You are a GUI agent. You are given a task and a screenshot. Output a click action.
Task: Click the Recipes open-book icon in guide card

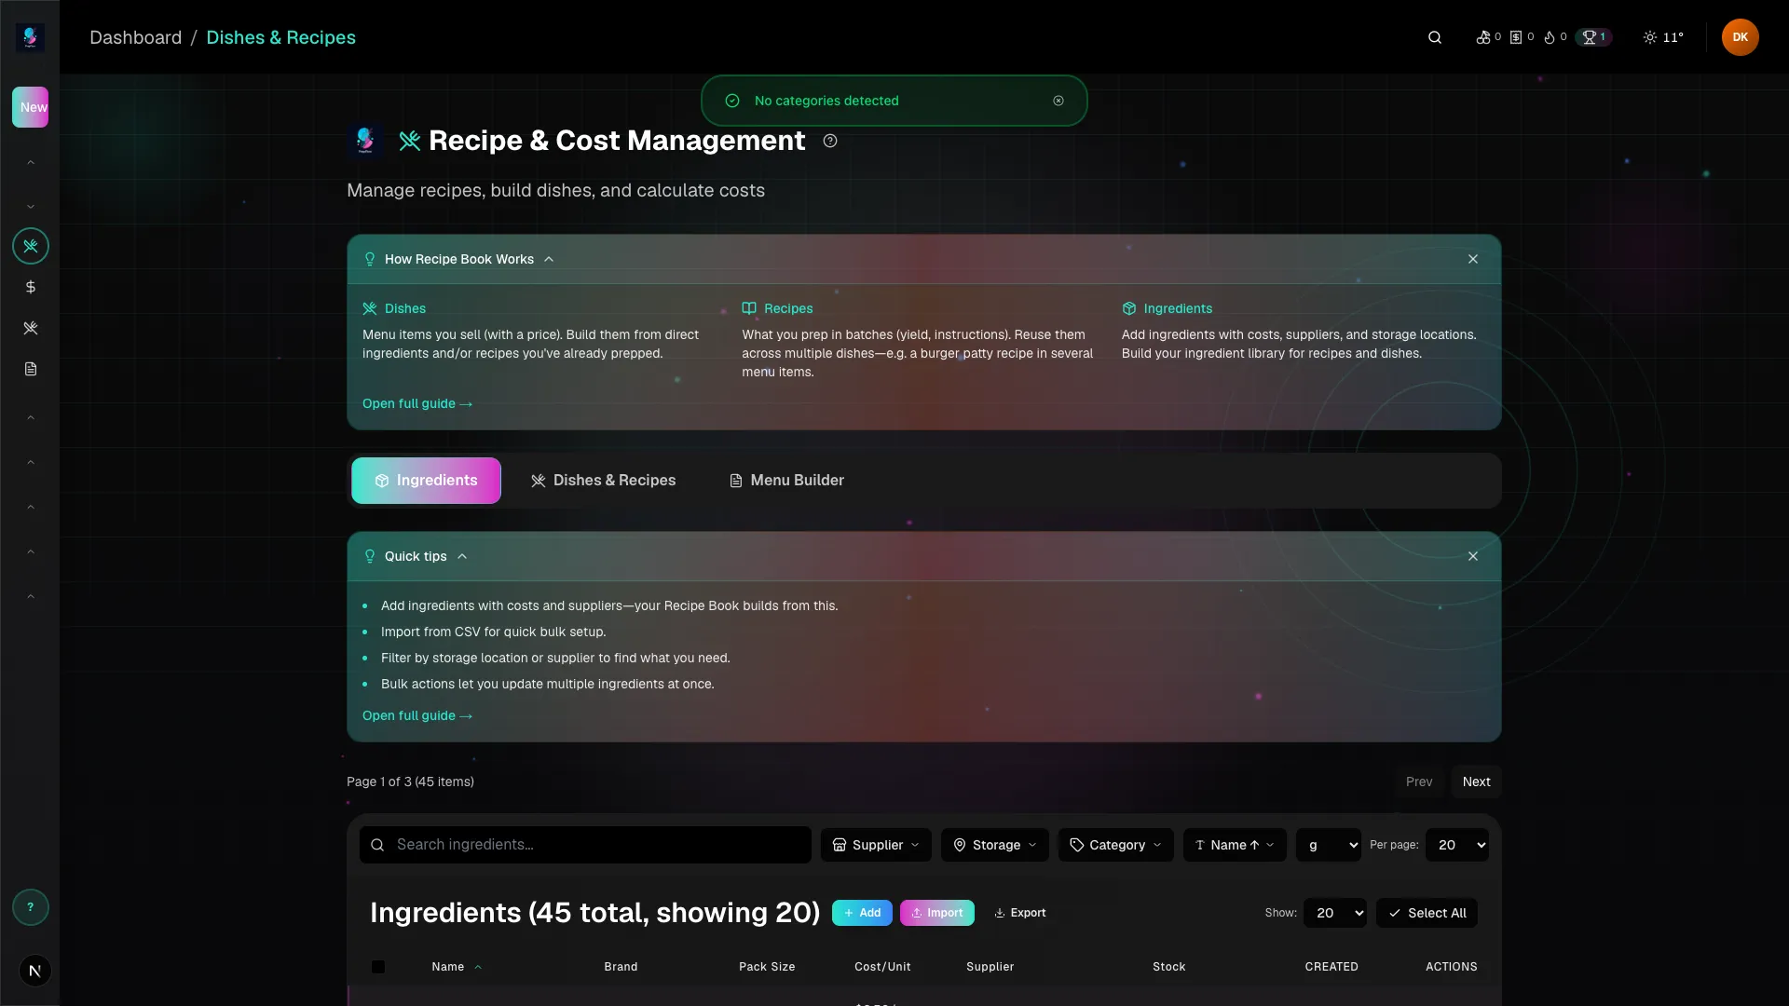(x=749, y=308)
